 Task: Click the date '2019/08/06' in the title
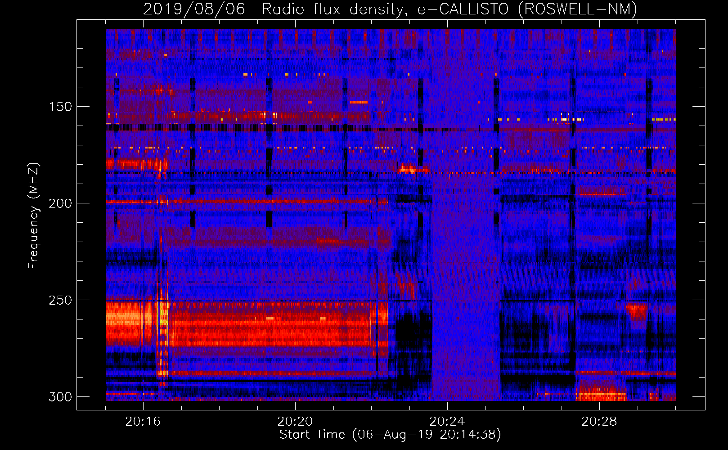tap(194, 9)
